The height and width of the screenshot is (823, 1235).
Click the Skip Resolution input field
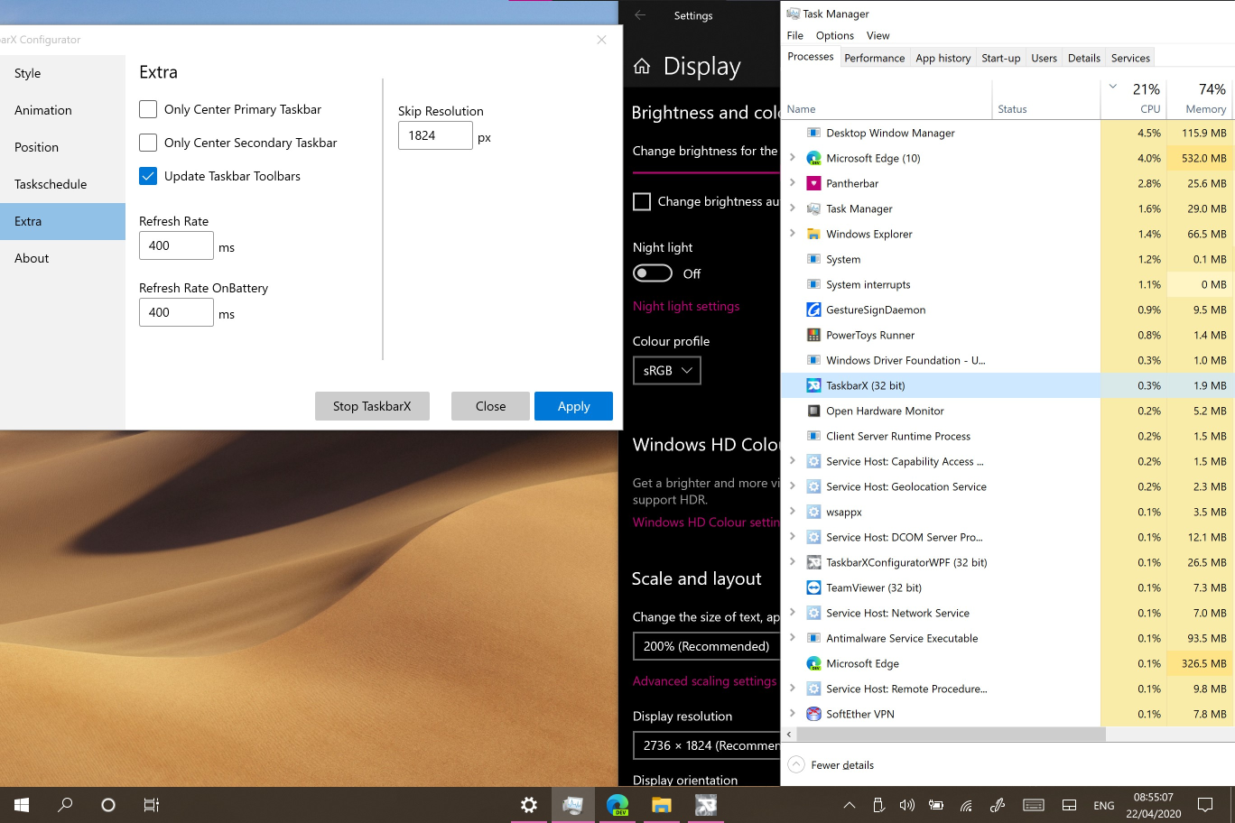click(435, 134)
